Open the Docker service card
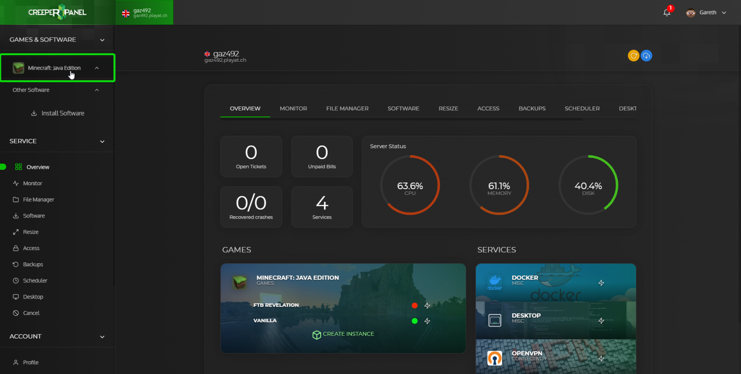 pos(556,283)
